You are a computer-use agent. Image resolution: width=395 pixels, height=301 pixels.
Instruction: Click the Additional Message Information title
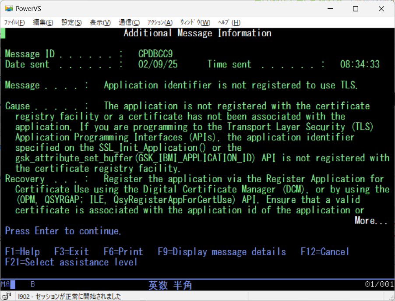click(197, 33)
